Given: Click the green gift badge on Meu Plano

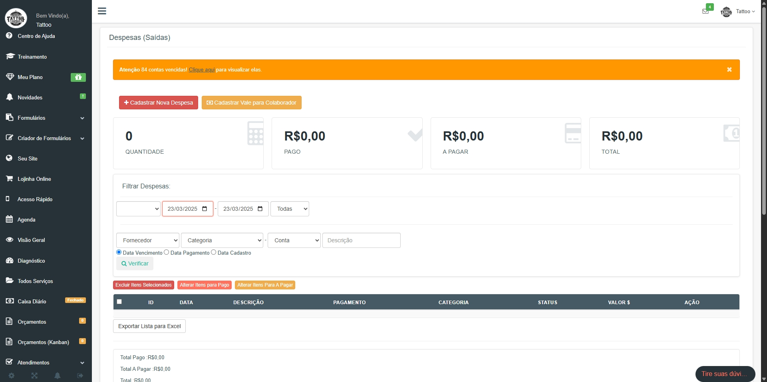Looking at the screenshot, I should coord(78,77).
